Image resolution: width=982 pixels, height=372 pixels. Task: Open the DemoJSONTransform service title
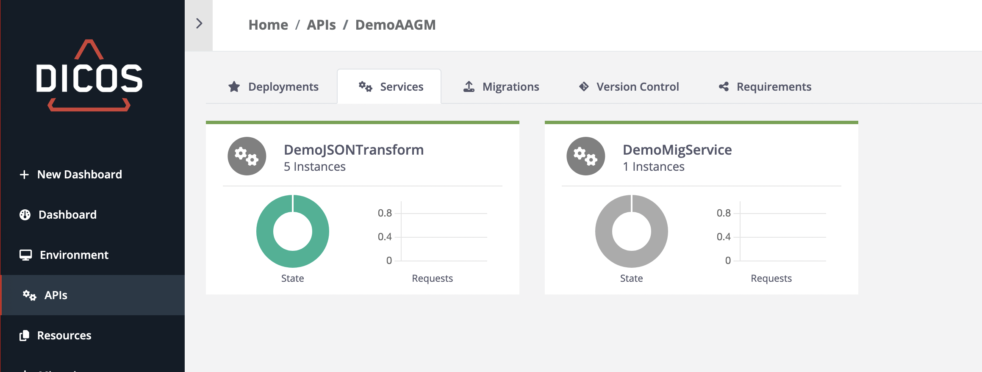(353, 150)
